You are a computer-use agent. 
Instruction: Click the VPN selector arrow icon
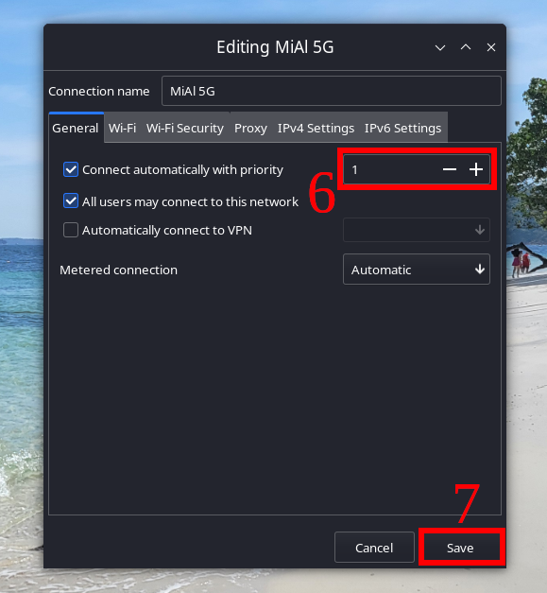(480, 230)
